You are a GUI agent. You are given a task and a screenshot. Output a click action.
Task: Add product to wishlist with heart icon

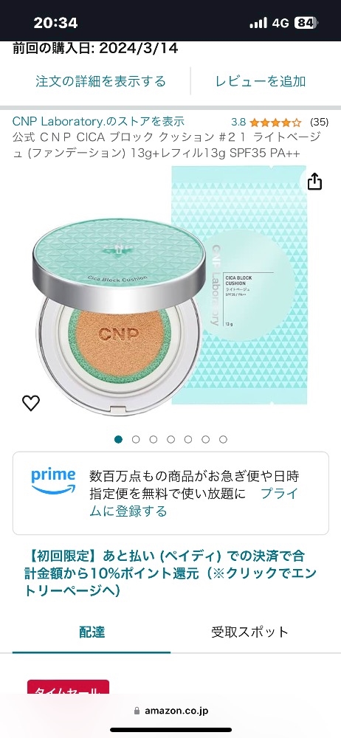31,403
